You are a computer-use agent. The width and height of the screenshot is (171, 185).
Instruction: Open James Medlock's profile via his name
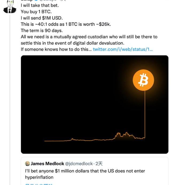(47, 164)
